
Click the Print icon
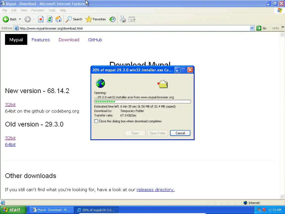click(123, 19)
